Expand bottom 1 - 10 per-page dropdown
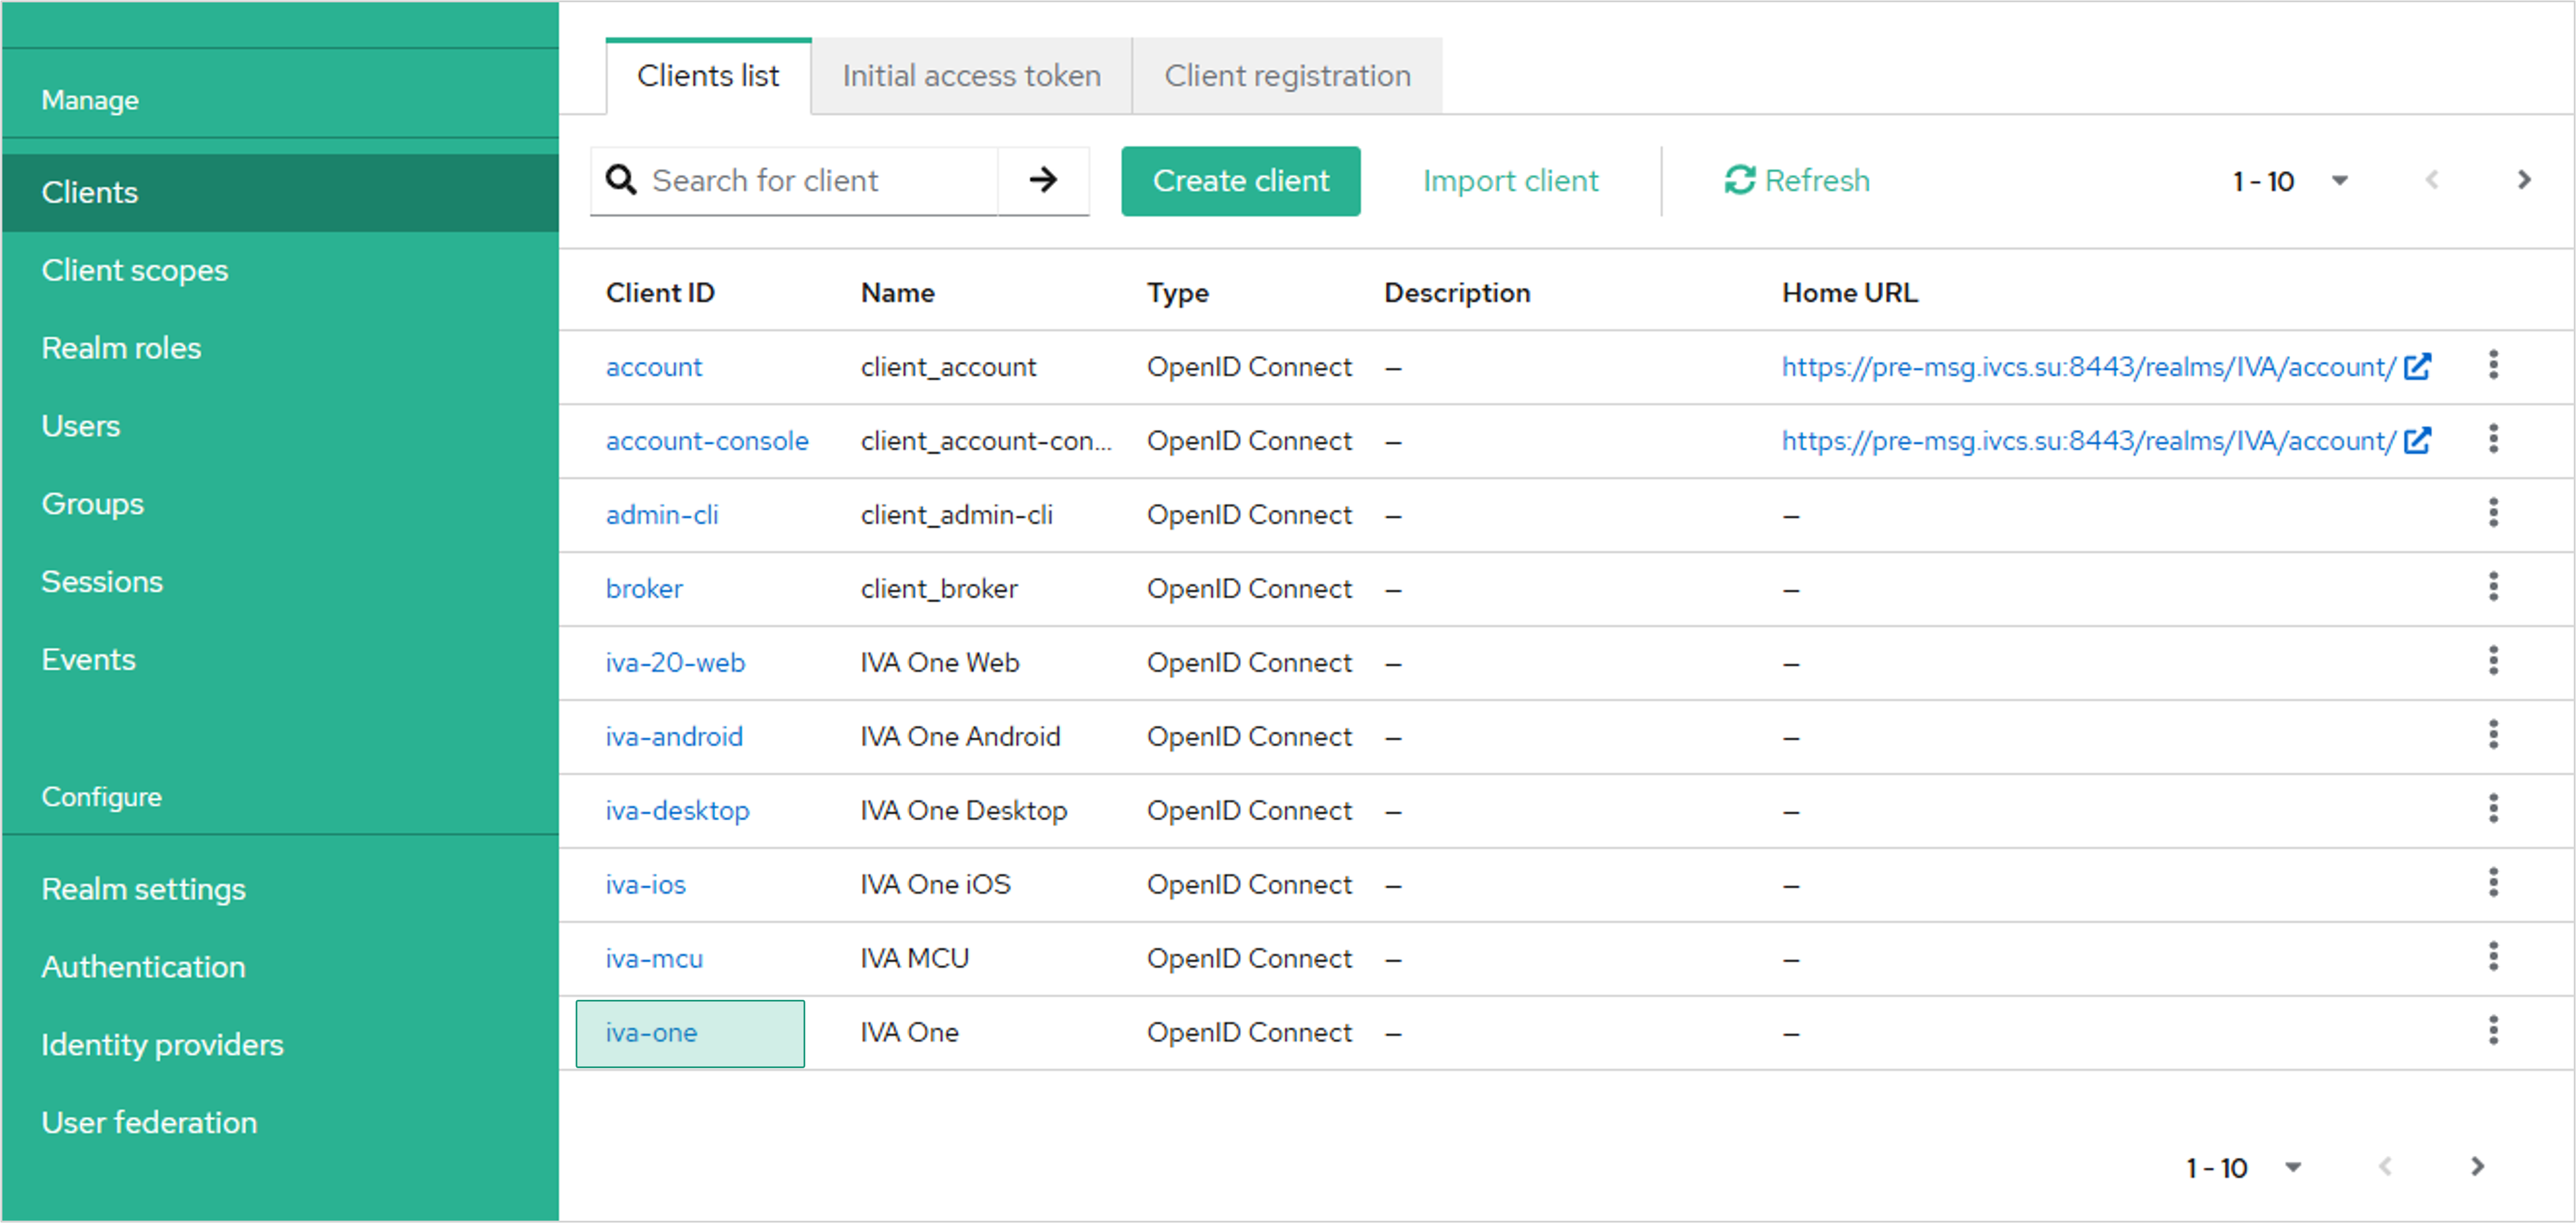 2293,1167
